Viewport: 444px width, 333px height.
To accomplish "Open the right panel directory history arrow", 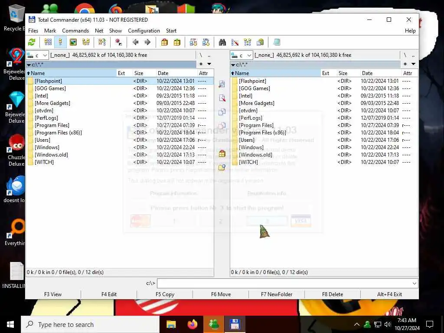I will click(413, 64).
